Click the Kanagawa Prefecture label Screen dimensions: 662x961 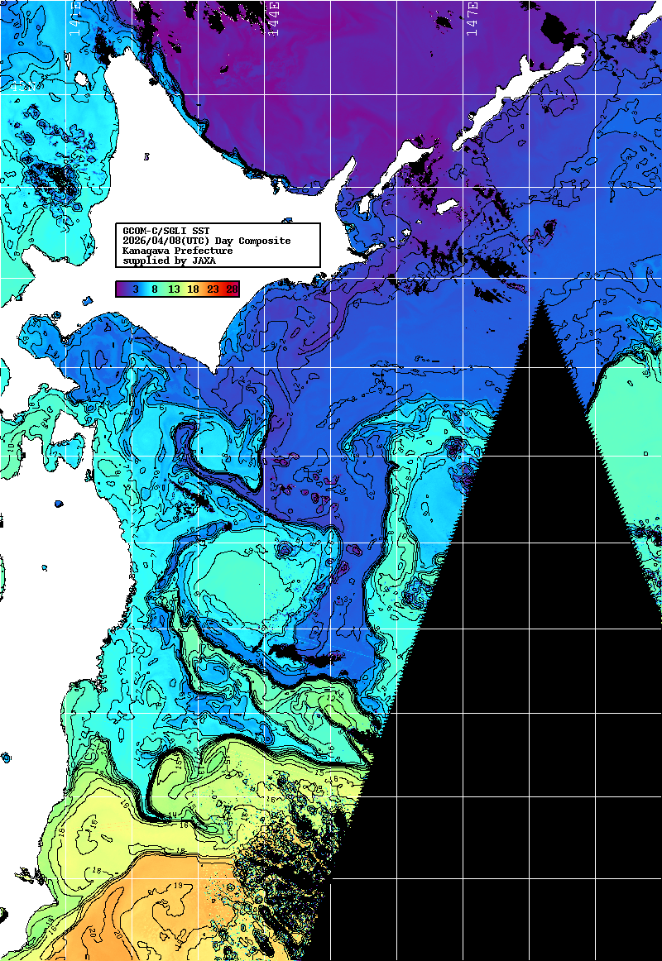(x=177, y=251)
